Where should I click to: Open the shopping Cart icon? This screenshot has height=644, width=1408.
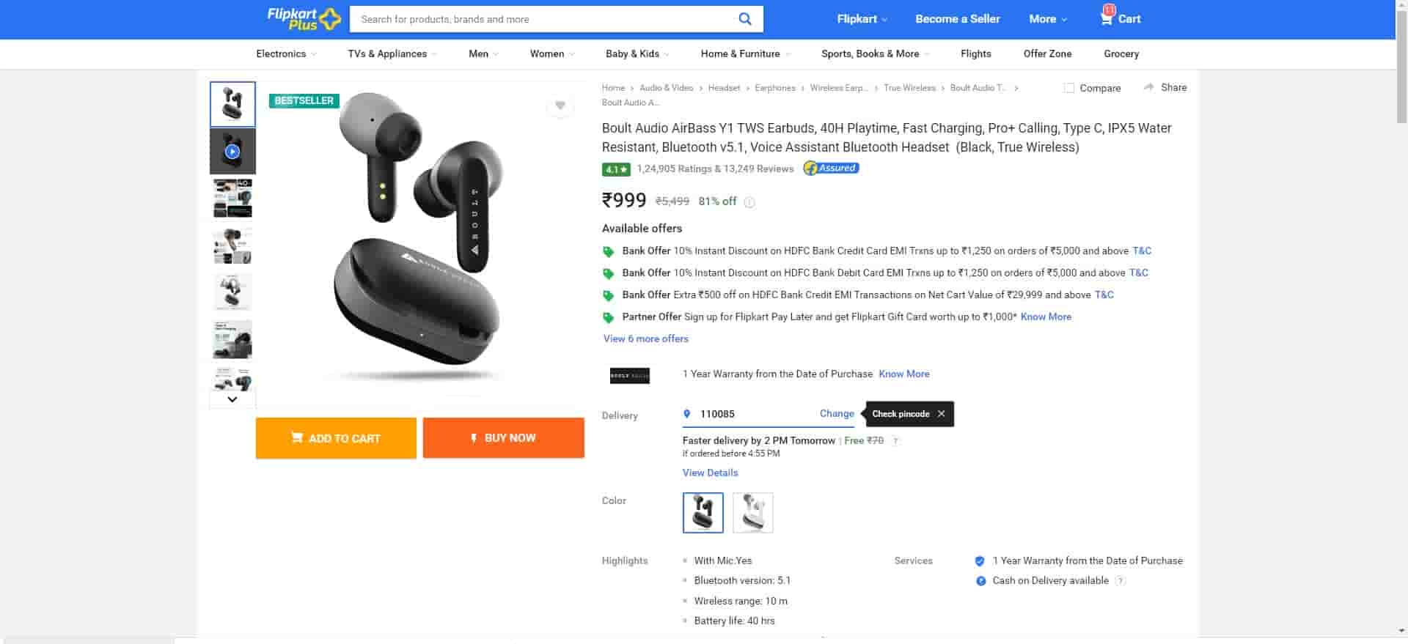tap(1107, 18)
